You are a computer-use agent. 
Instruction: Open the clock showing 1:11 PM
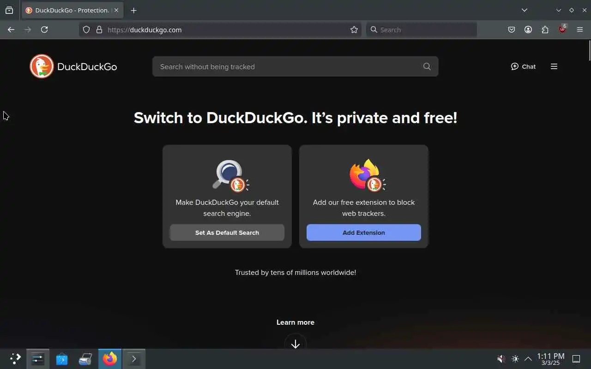point(551,359)
